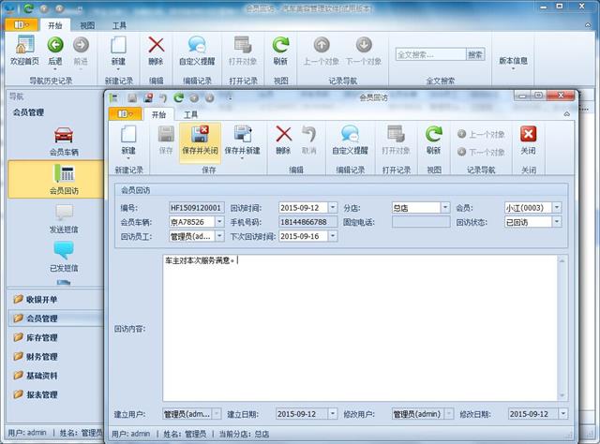Open 自定义提醒 in main window ribbon
This screenshot has height=444, width=600.
click(197, 50)
